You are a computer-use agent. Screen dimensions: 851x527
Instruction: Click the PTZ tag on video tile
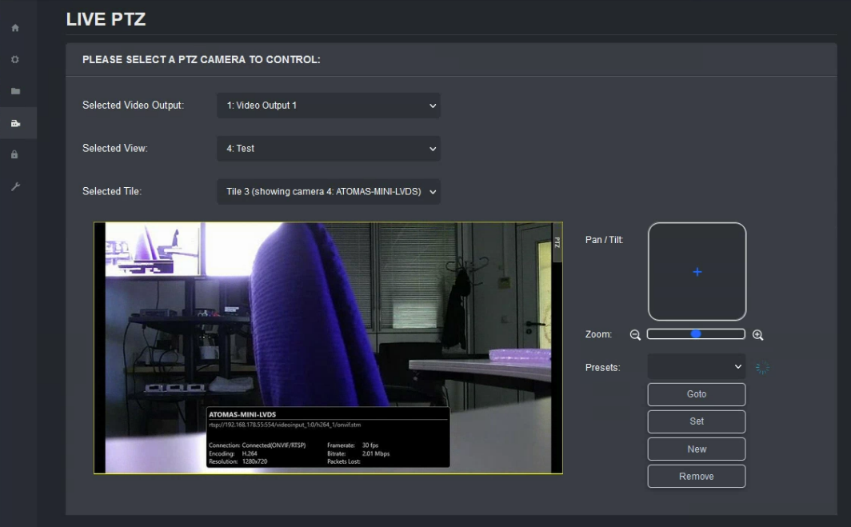pyautogui.click(x=557, y=242)
